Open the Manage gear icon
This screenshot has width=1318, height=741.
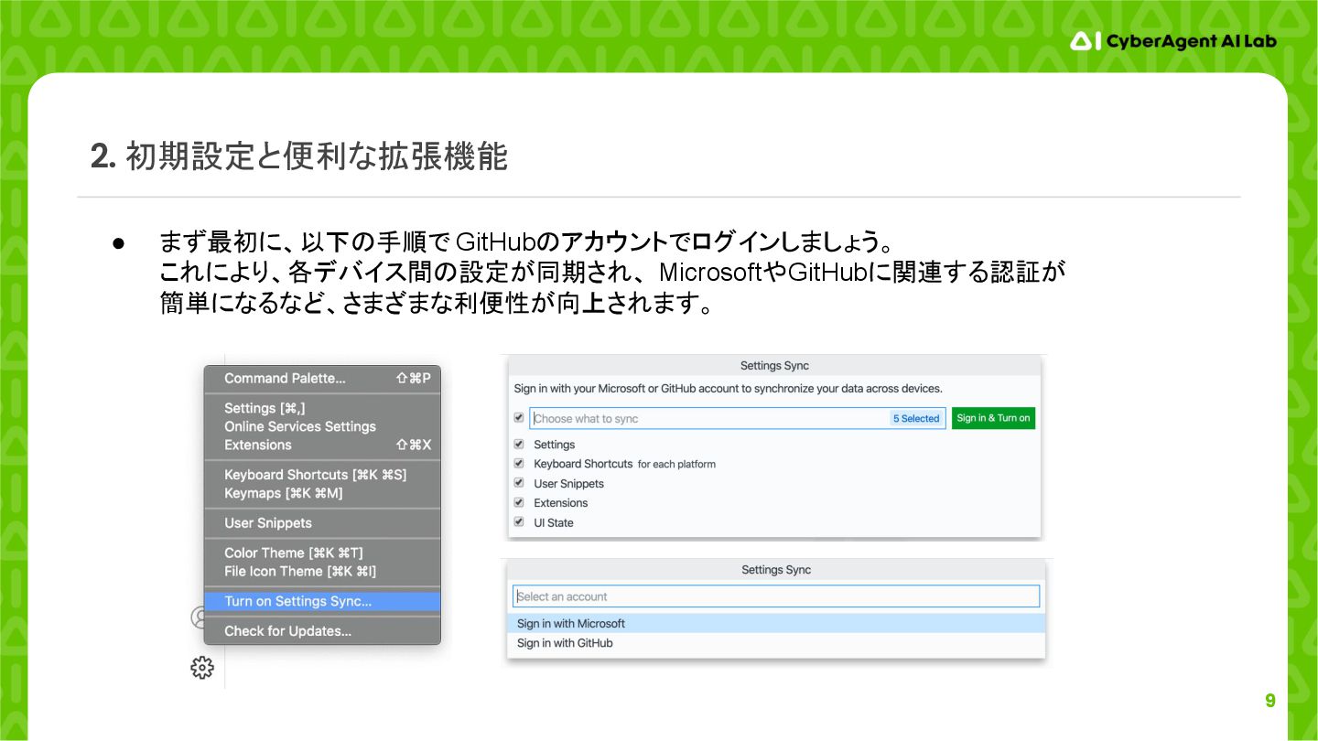[x=202, y=668]
